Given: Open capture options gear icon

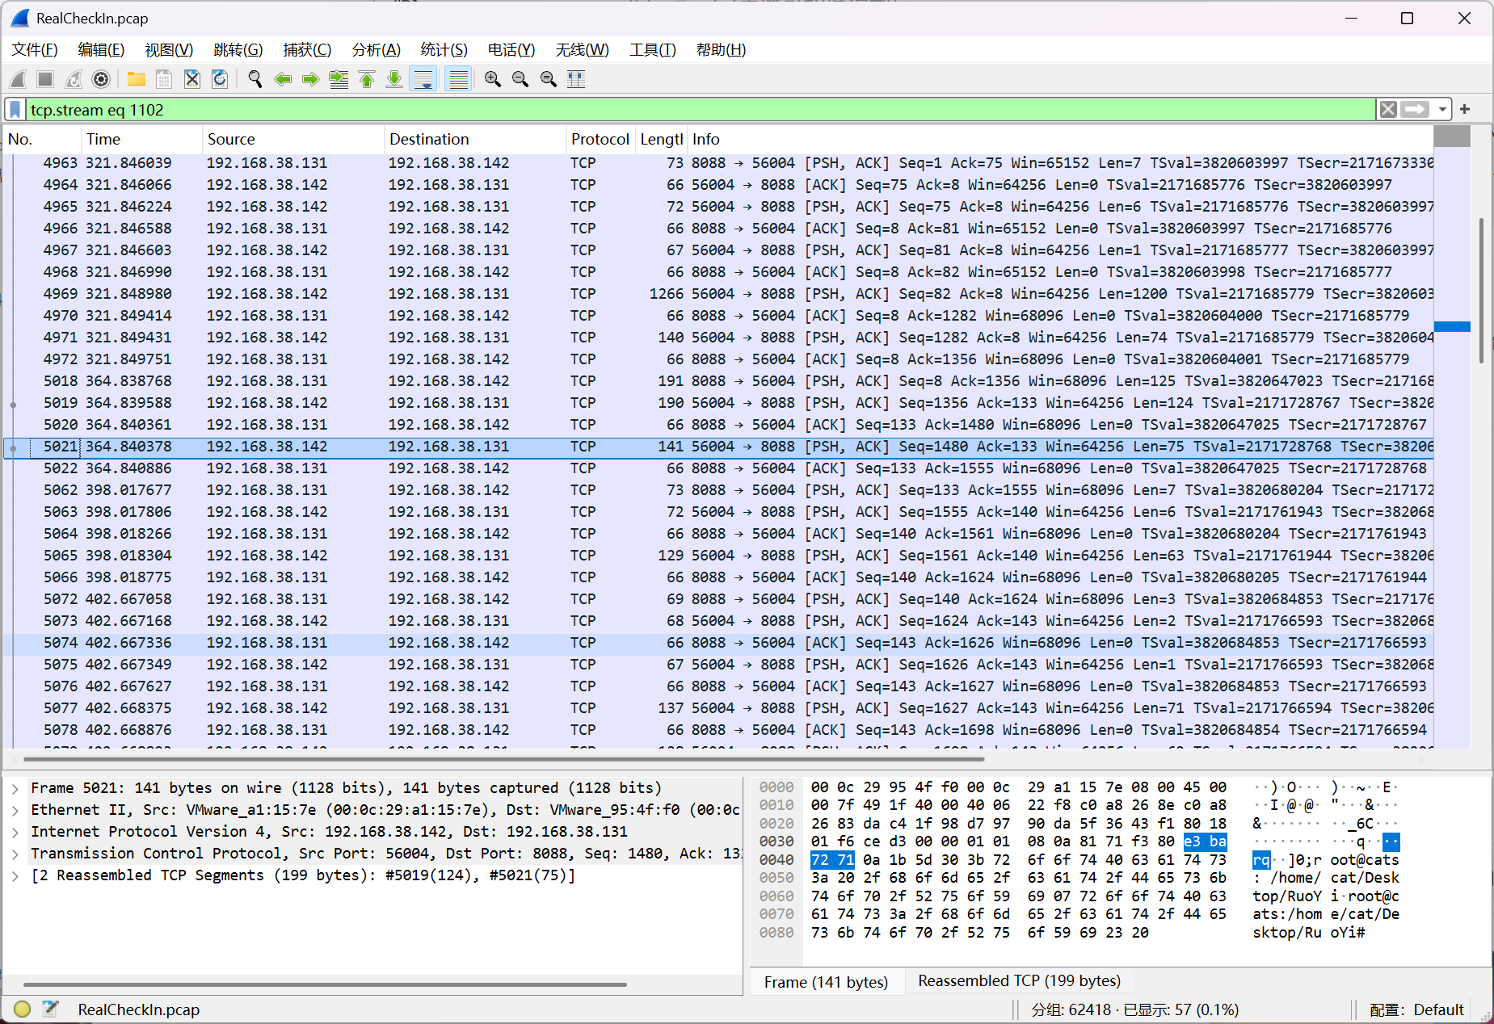Looking at the screenshot, I should coord(101,79).
